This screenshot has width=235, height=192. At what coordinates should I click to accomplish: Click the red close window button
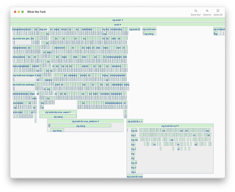pyautogui.click(x=15, y=12)
